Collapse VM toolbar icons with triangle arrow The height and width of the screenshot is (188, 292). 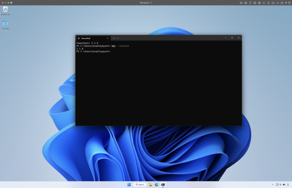click(286, 3)
